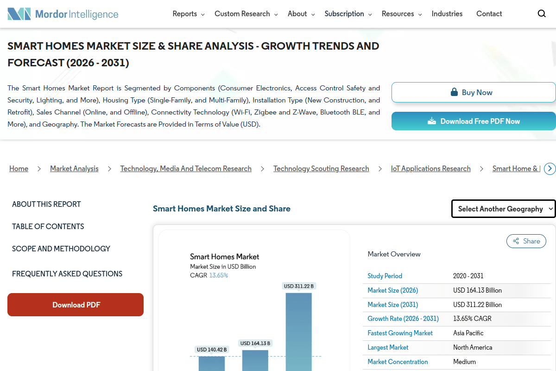Click the North America value
This screenshot has height=371, width=556.
tap(473, 347)
